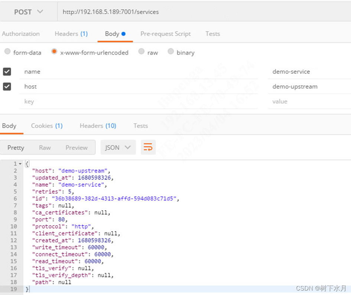Click the "path" key on line 18
This screenshot has width=351, height=295.
tap(42, 282)
